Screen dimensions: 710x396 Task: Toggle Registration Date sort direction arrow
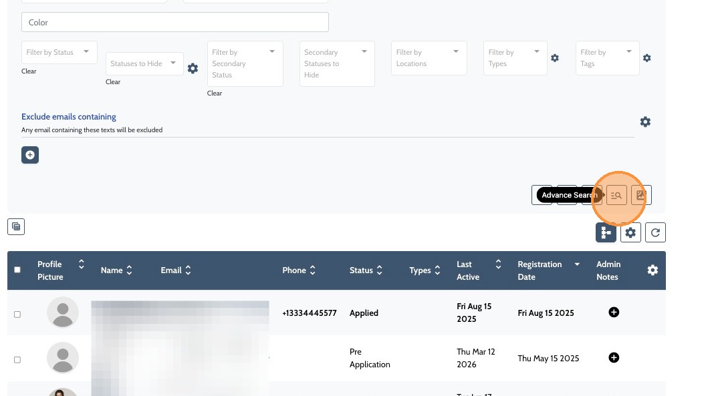tap(577, 264)
